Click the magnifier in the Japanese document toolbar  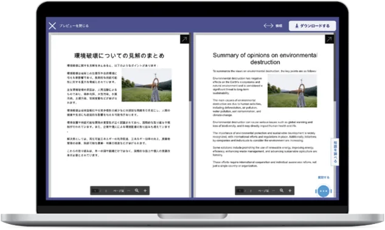tap(137, 190)
